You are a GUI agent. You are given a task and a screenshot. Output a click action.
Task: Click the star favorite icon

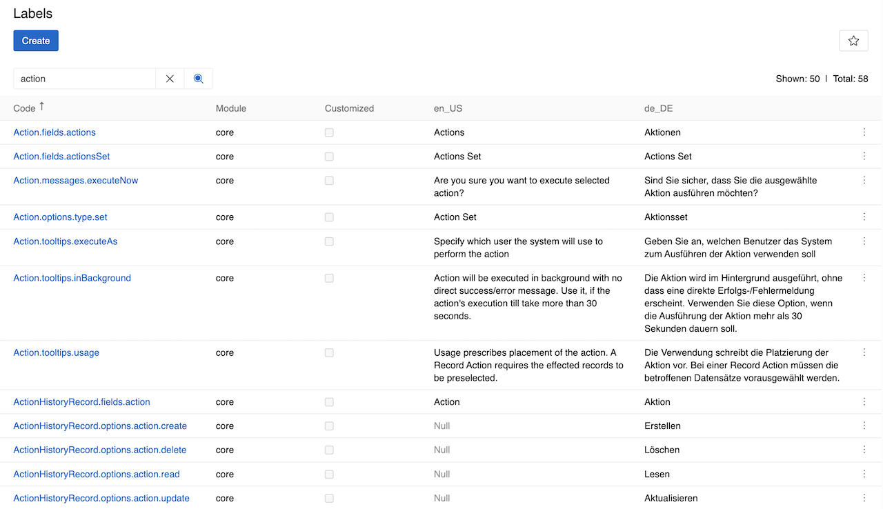(x=853, y=41)
